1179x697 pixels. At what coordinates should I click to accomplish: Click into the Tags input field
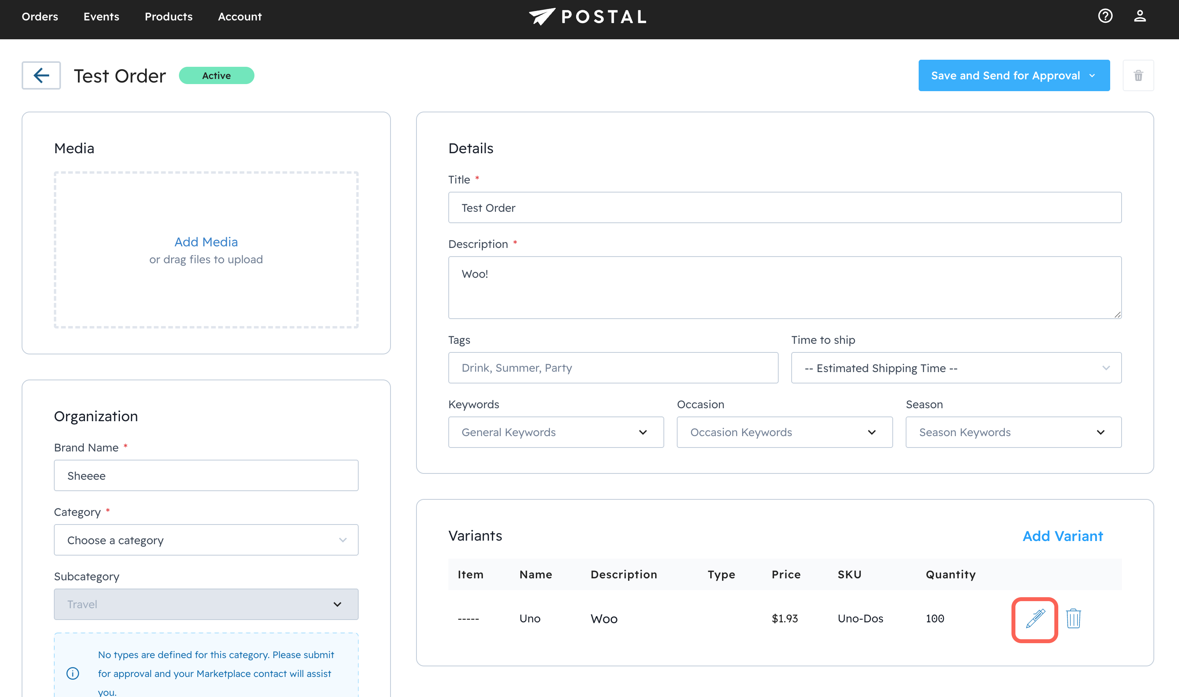[x=613, y=368]
